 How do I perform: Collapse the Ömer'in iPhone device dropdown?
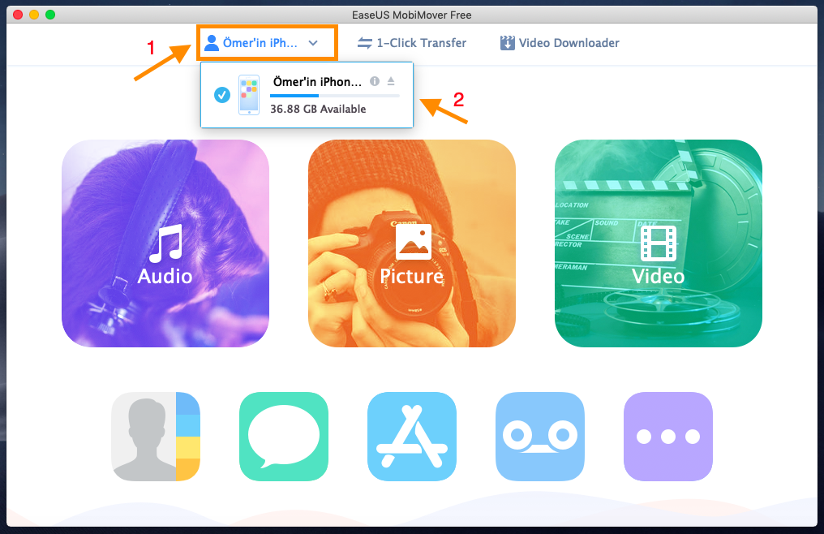[x=266, y=43]
